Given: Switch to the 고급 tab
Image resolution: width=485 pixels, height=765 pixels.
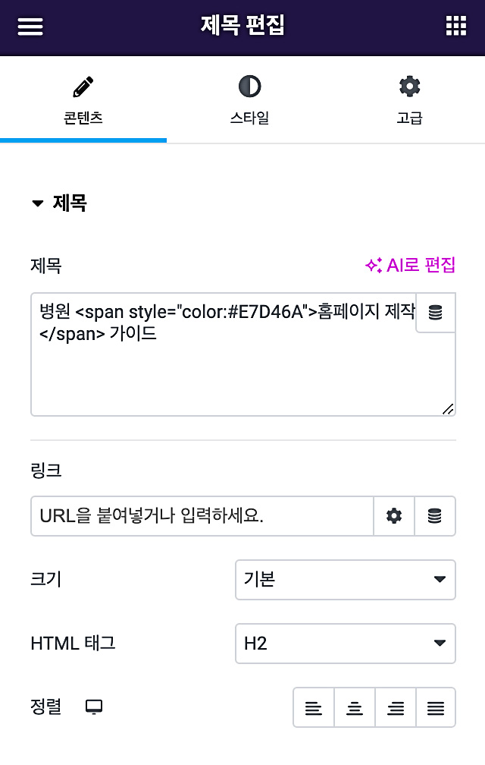Looking at the screenshot, I should pyautogui.click(x=409, y=100).
